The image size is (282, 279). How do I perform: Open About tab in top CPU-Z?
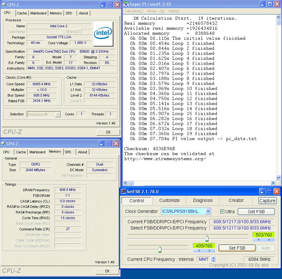83,13
